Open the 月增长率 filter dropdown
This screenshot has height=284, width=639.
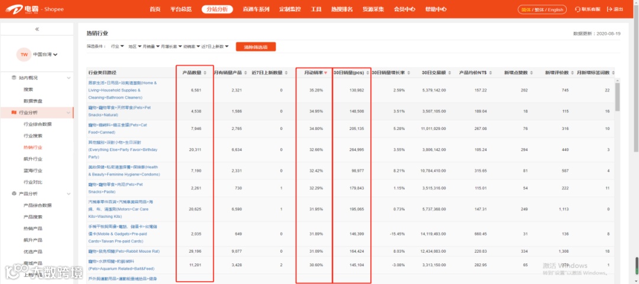coord(171,47)
